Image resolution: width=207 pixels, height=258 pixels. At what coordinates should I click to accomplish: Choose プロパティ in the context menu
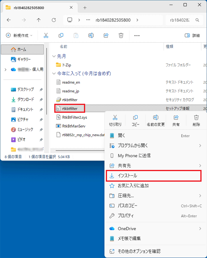coord(155,216)
